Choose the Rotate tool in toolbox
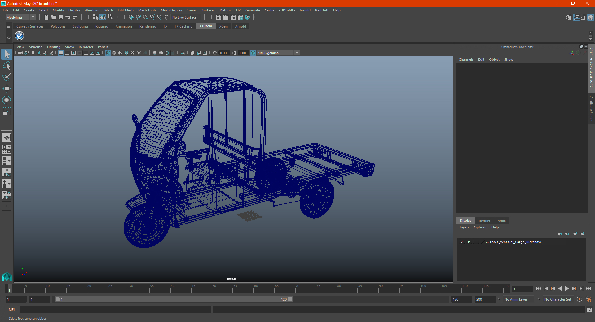Image resolution: width=595 pixels, height=322 pixels. point(7,100)
